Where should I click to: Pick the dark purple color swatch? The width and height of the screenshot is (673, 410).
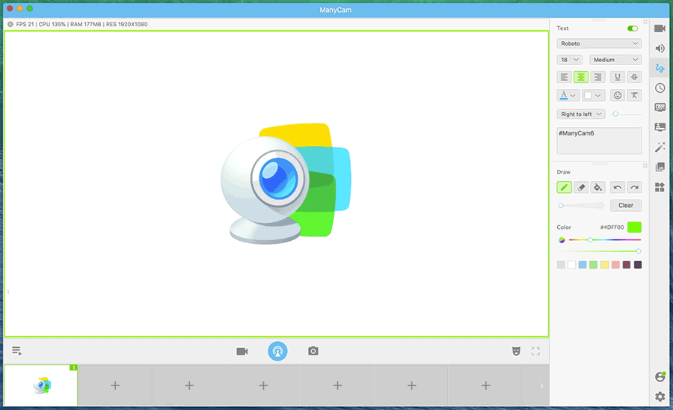click(x=638, y=265)
